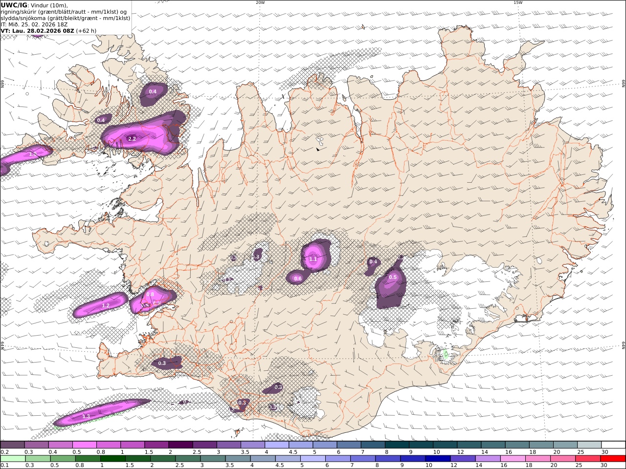
Task: Click the large purple snow cell in Westfjords
Action: (x=144, y=133)
